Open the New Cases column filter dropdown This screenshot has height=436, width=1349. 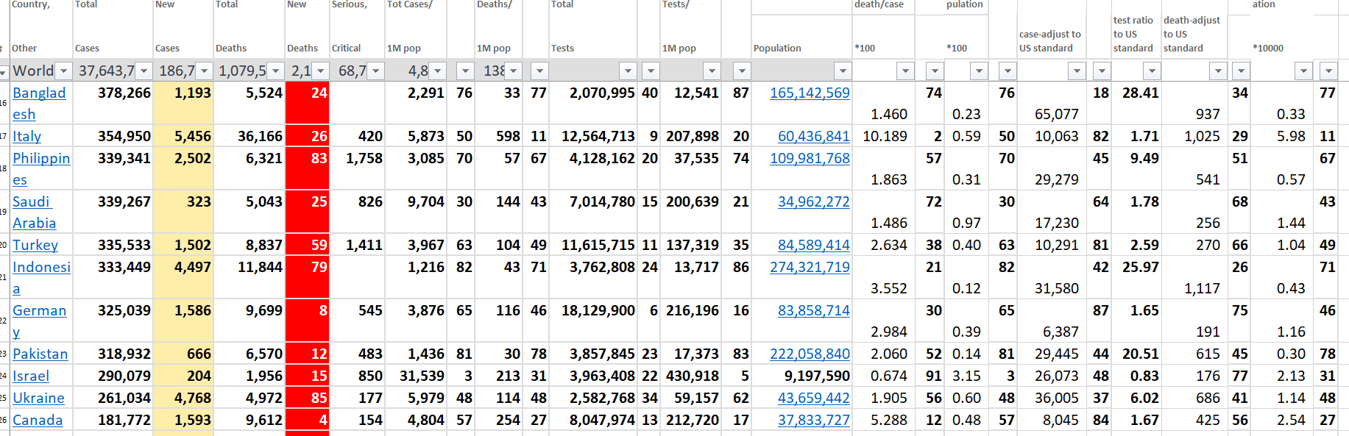pos(205,71)
